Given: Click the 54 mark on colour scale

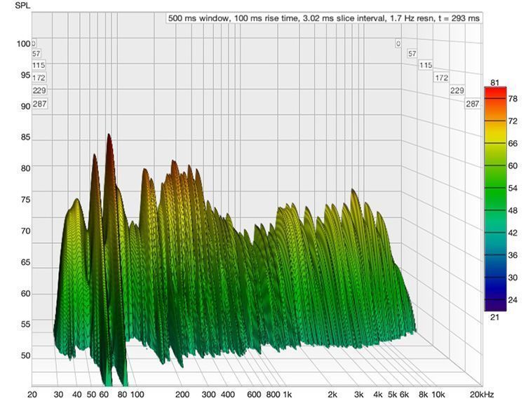Looking at the screenshot, I should pos(513,188).
